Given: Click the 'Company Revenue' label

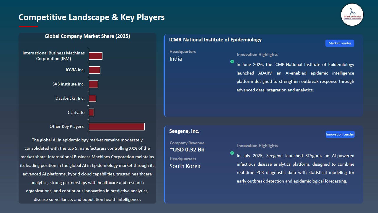Looking at the screenshot, I should point(187,143).
